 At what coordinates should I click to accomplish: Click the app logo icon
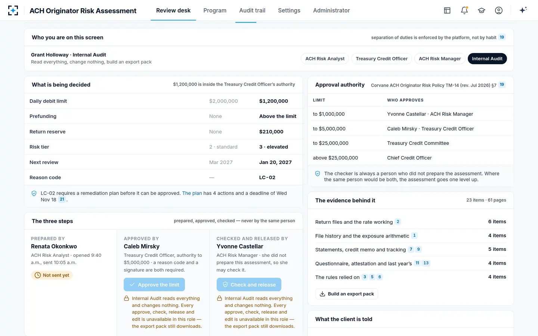click(13, 10)
